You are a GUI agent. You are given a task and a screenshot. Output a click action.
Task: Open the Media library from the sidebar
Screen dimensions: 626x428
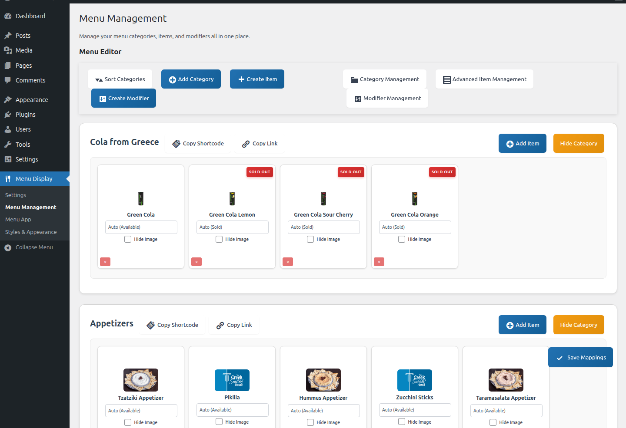[x=23, y=50]
